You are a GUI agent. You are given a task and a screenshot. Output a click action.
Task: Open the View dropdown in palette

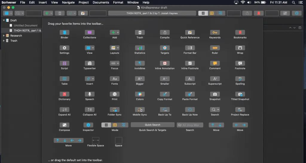[93, 48]
